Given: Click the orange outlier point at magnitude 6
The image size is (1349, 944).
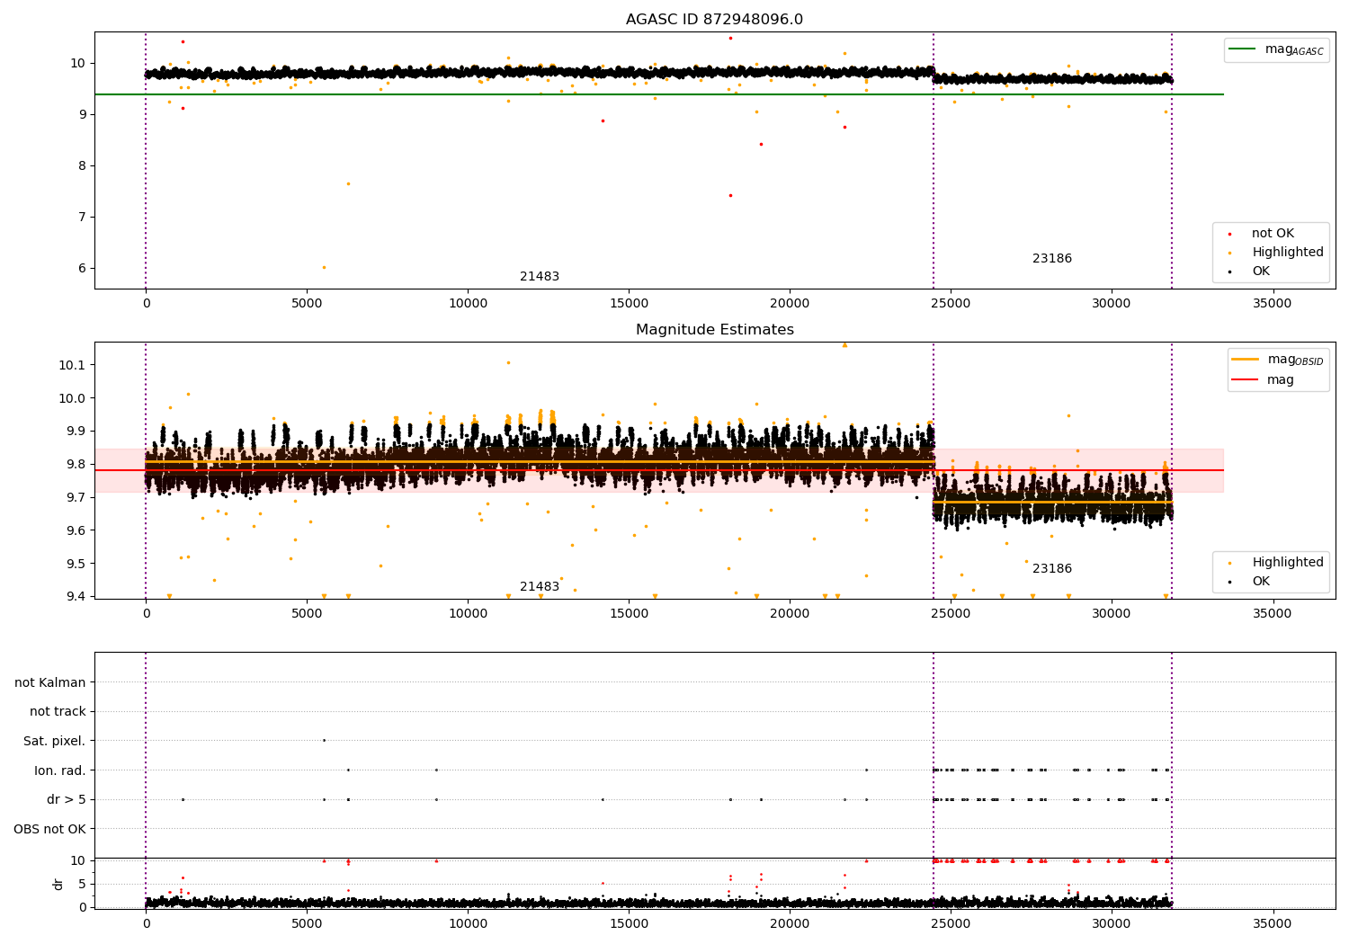Looking at the screenshot, I should coord(324,267).
